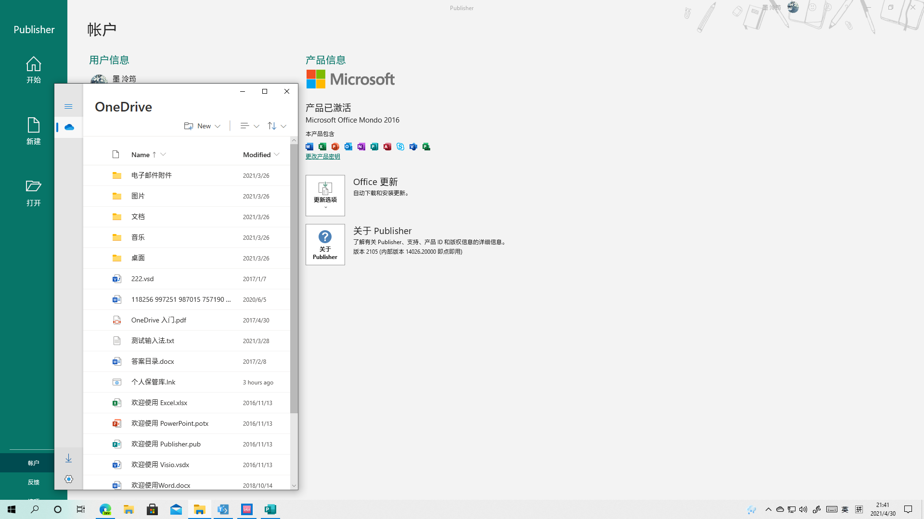Select 欢迎使用 Visio.vsdx file
This screenshot has width=924, height=519.
[187, 465]
